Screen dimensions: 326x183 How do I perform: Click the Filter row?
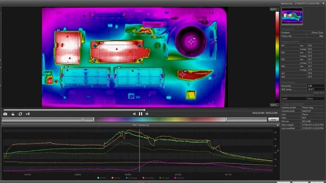click(x=303, y=118)
